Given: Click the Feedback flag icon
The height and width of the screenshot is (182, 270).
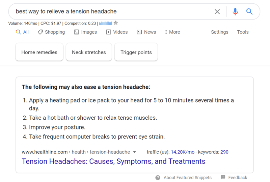Looking at the screenshot, I should click(x=223, y=177).
